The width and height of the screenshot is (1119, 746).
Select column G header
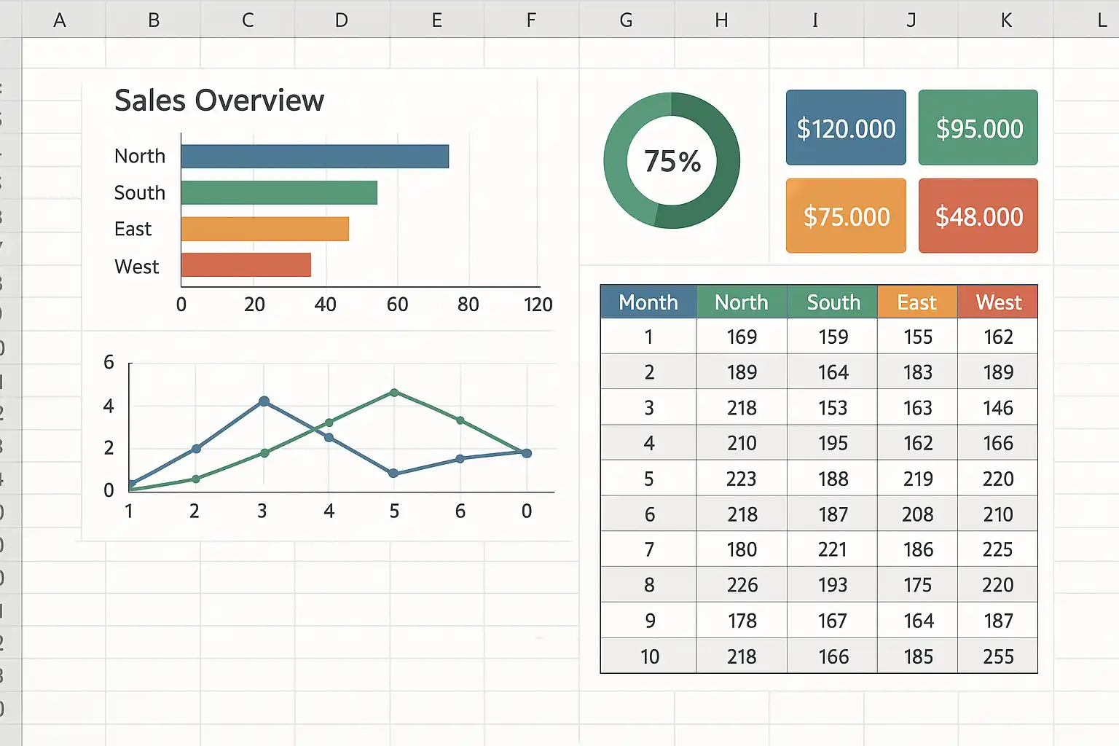coord(626,20)
